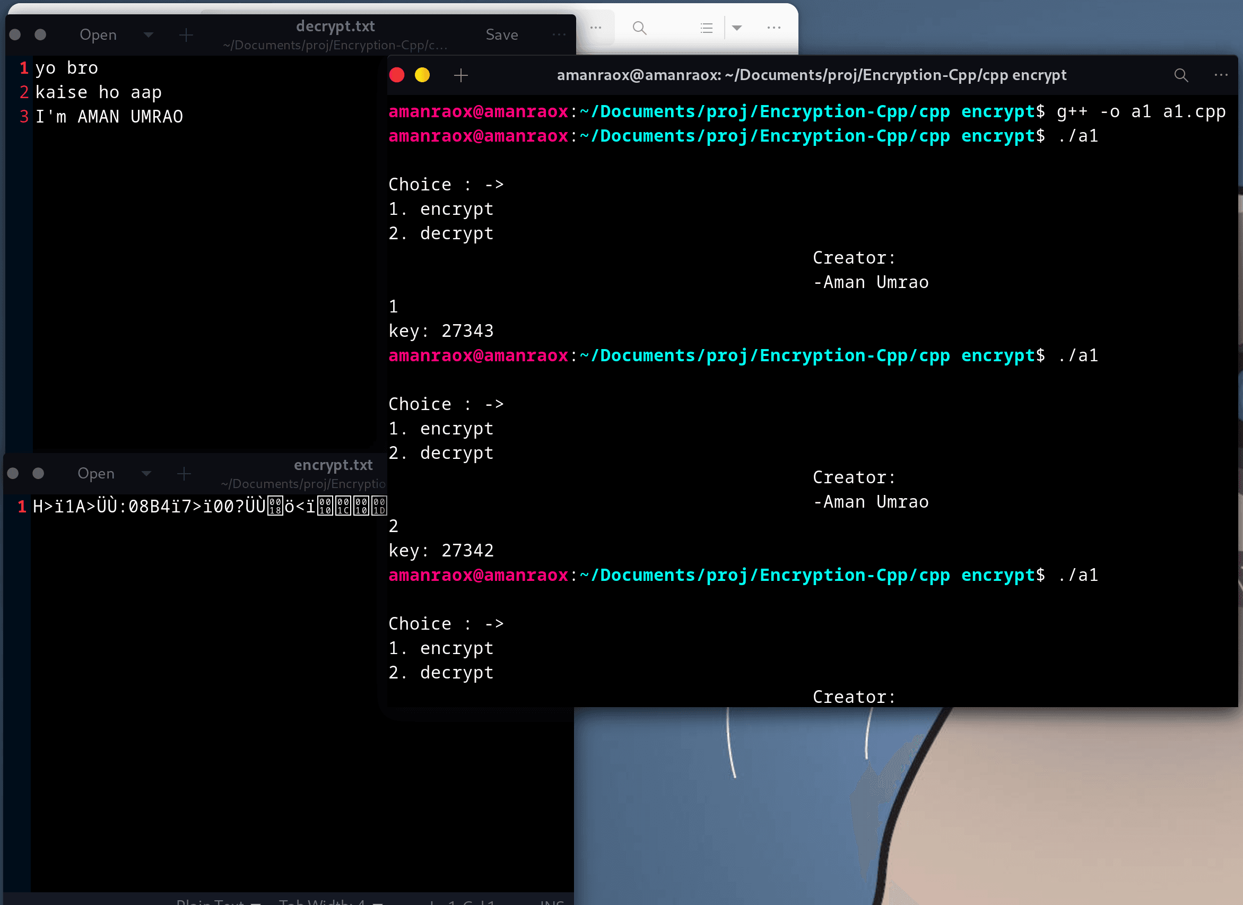Click rightmost three-dot menu in white window
Viewport: 1243px width, 905px height.
(774, 28)
